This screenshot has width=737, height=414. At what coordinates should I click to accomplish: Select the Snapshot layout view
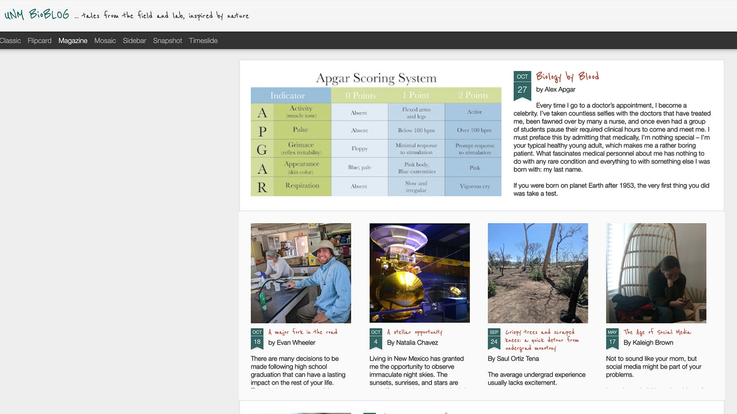click(x=167, y=40)
